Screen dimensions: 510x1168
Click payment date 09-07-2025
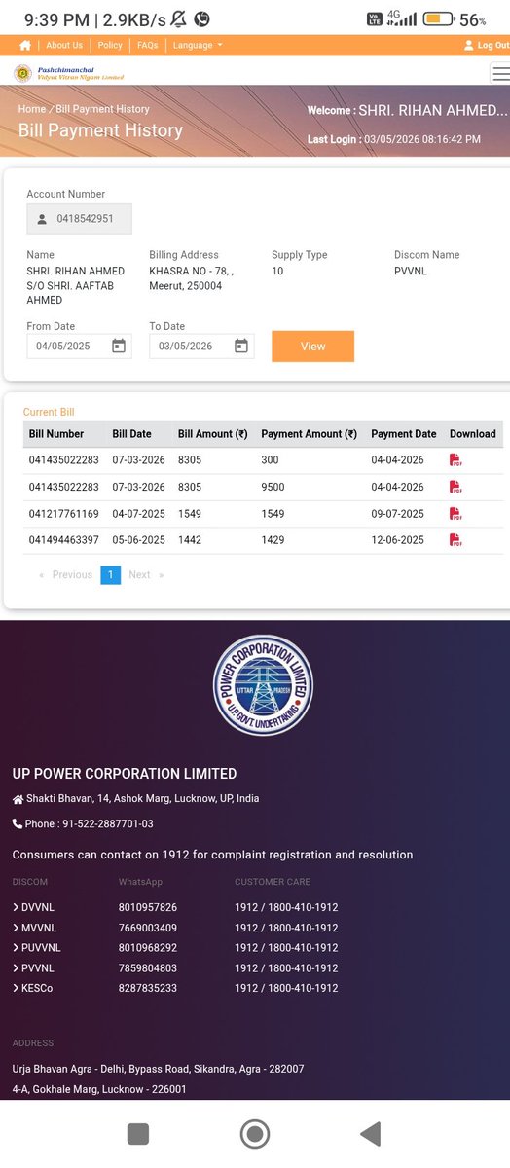click(397, 514)
